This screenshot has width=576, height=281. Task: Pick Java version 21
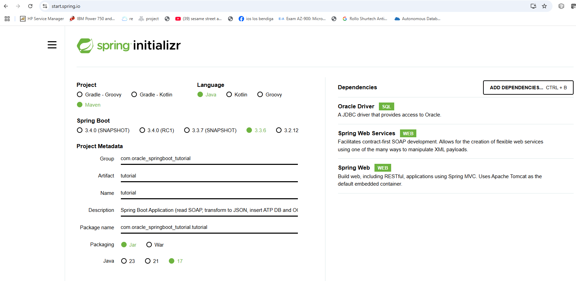pos(152,261)
